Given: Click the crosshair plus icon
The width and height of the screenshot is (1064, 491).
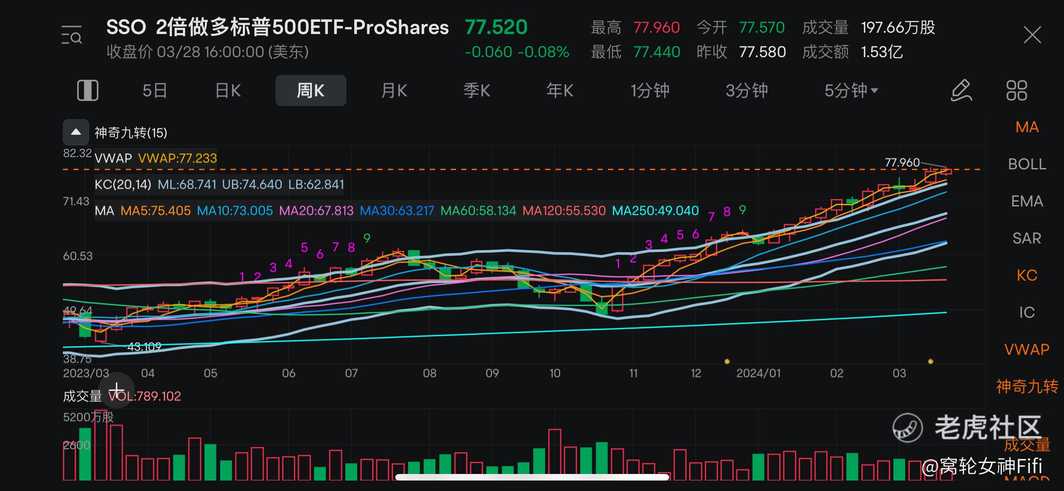Looking at the screenshot, I should point(117,390).
